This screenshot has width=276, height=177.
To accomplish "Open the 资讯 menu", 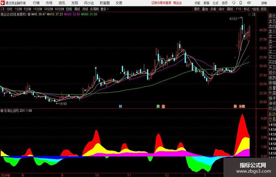I will pos(62,3).
